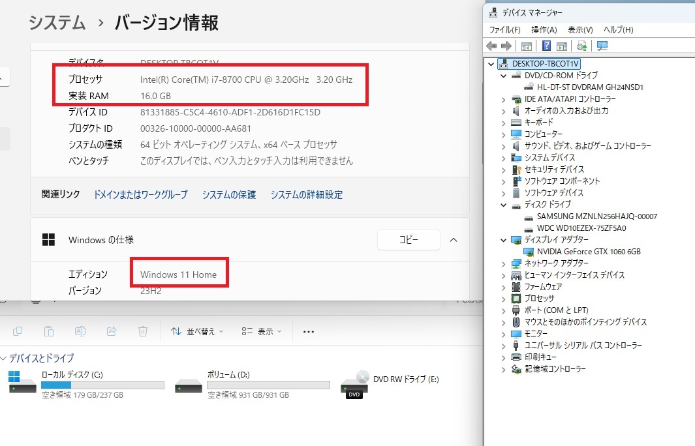Open the ファイル(F) menu

504,30
